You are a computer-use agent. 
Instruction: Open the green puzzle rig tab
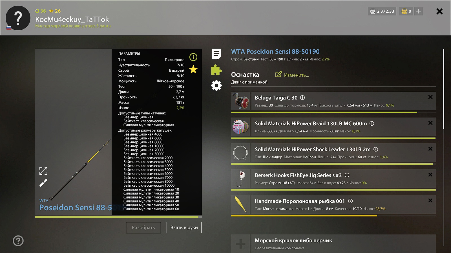(x=216, y=70)
